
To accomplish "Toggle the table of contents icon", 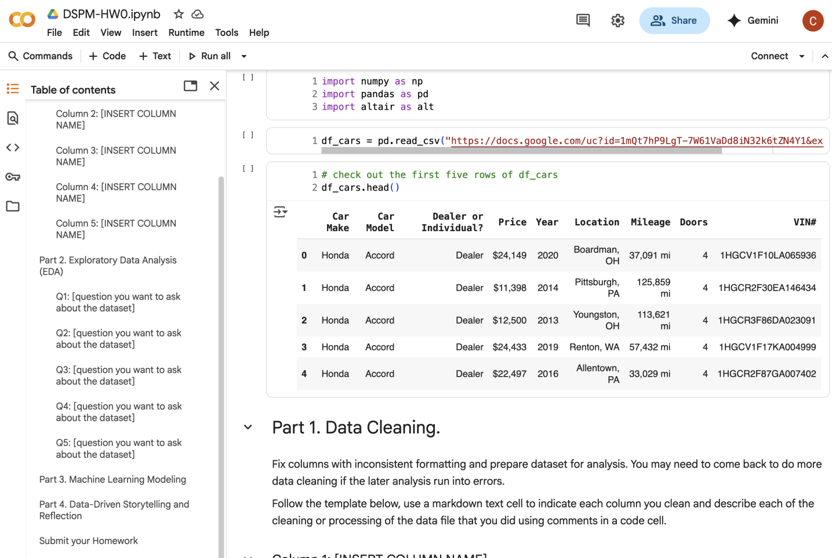I will [13, 89].
